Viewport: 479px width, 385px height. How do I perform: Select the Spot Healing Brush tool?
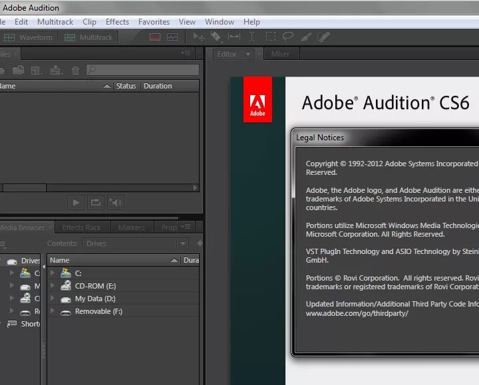pos(323,37)
